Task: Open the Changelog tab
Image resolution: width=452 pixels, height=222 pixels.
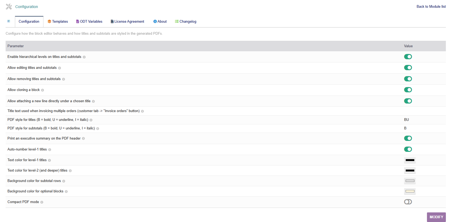Action: coord(185,22)
